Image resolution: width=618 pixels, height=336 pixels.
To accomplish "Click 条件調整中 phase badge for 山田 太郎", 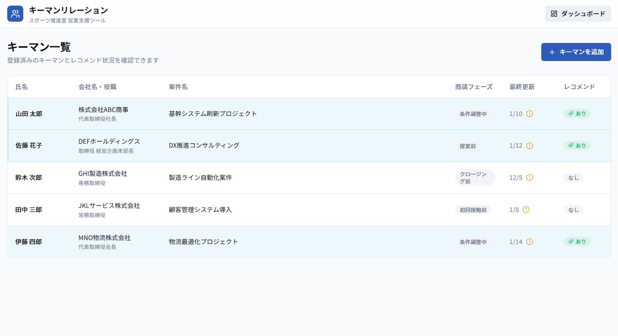I will tap(473, 114).
